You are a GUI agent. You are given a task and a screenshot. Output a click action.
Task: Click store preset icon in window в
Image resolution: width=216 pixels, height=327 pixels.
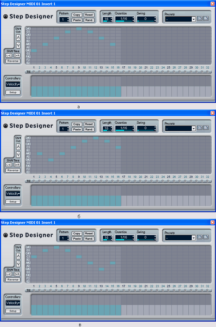199,237
